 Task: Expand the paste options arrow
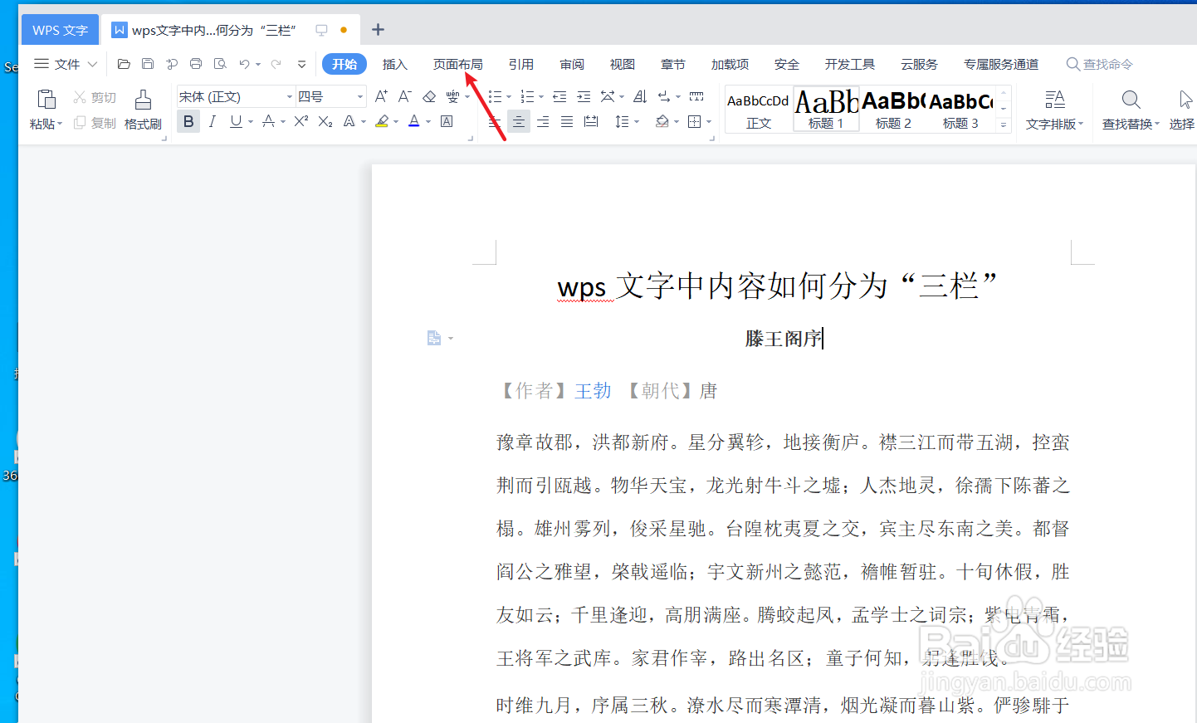[x=61, y=125]
